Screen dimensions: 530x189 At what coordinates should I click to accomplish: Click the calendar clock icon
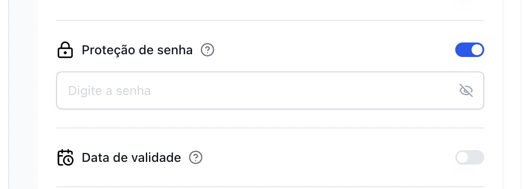(65, 158)
